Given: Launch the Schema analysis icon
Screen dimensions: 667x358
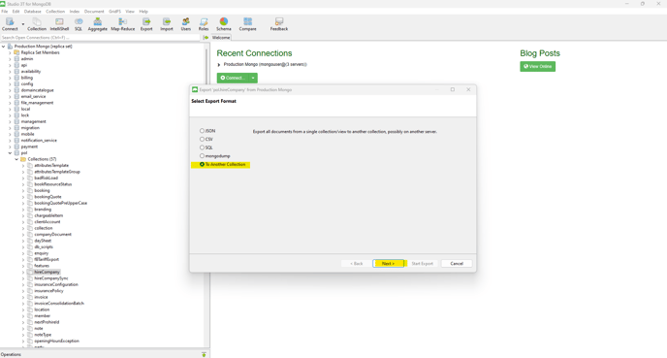Looking at the screenshot, I should pyautogui.click(x=223, y=24).
